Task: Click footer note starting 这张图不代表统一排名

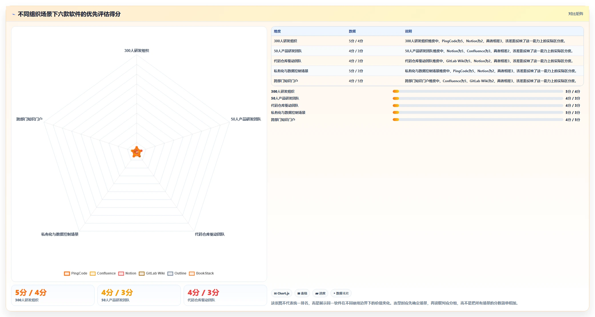Action: coord(394,303)
